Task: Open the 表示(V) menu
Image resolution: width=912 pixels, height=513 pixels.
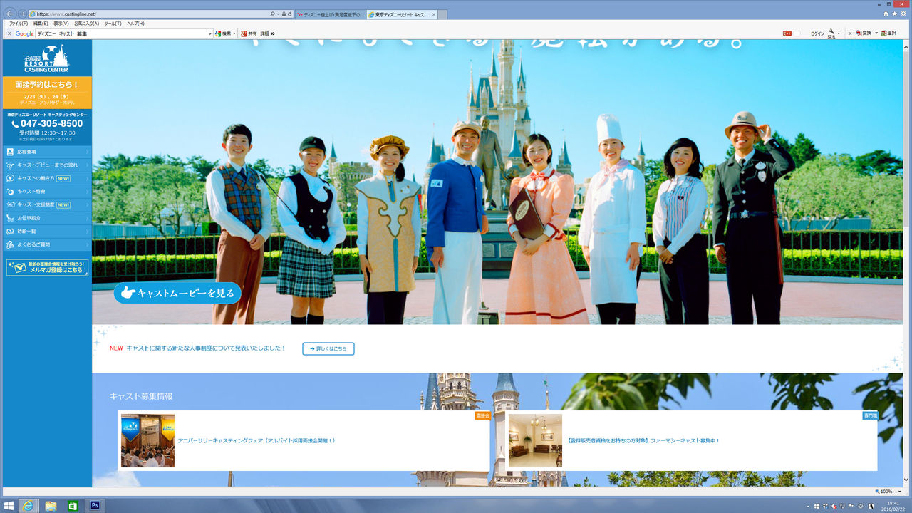Action: (x=61, y=24)
